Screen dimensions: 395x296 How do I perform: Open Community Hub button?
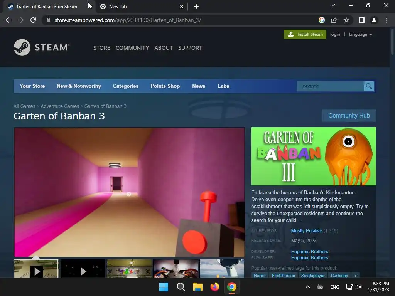349,116
